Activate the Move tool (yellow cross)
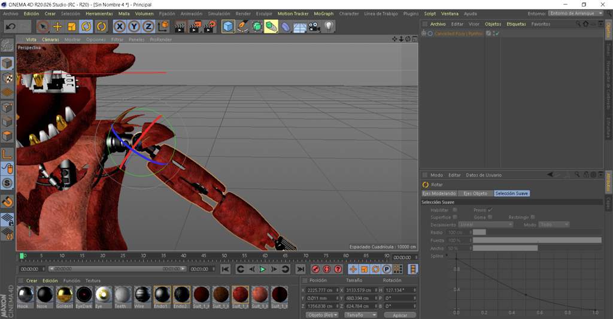This screenshot has height=319, width=613. [x=57, y=26]
